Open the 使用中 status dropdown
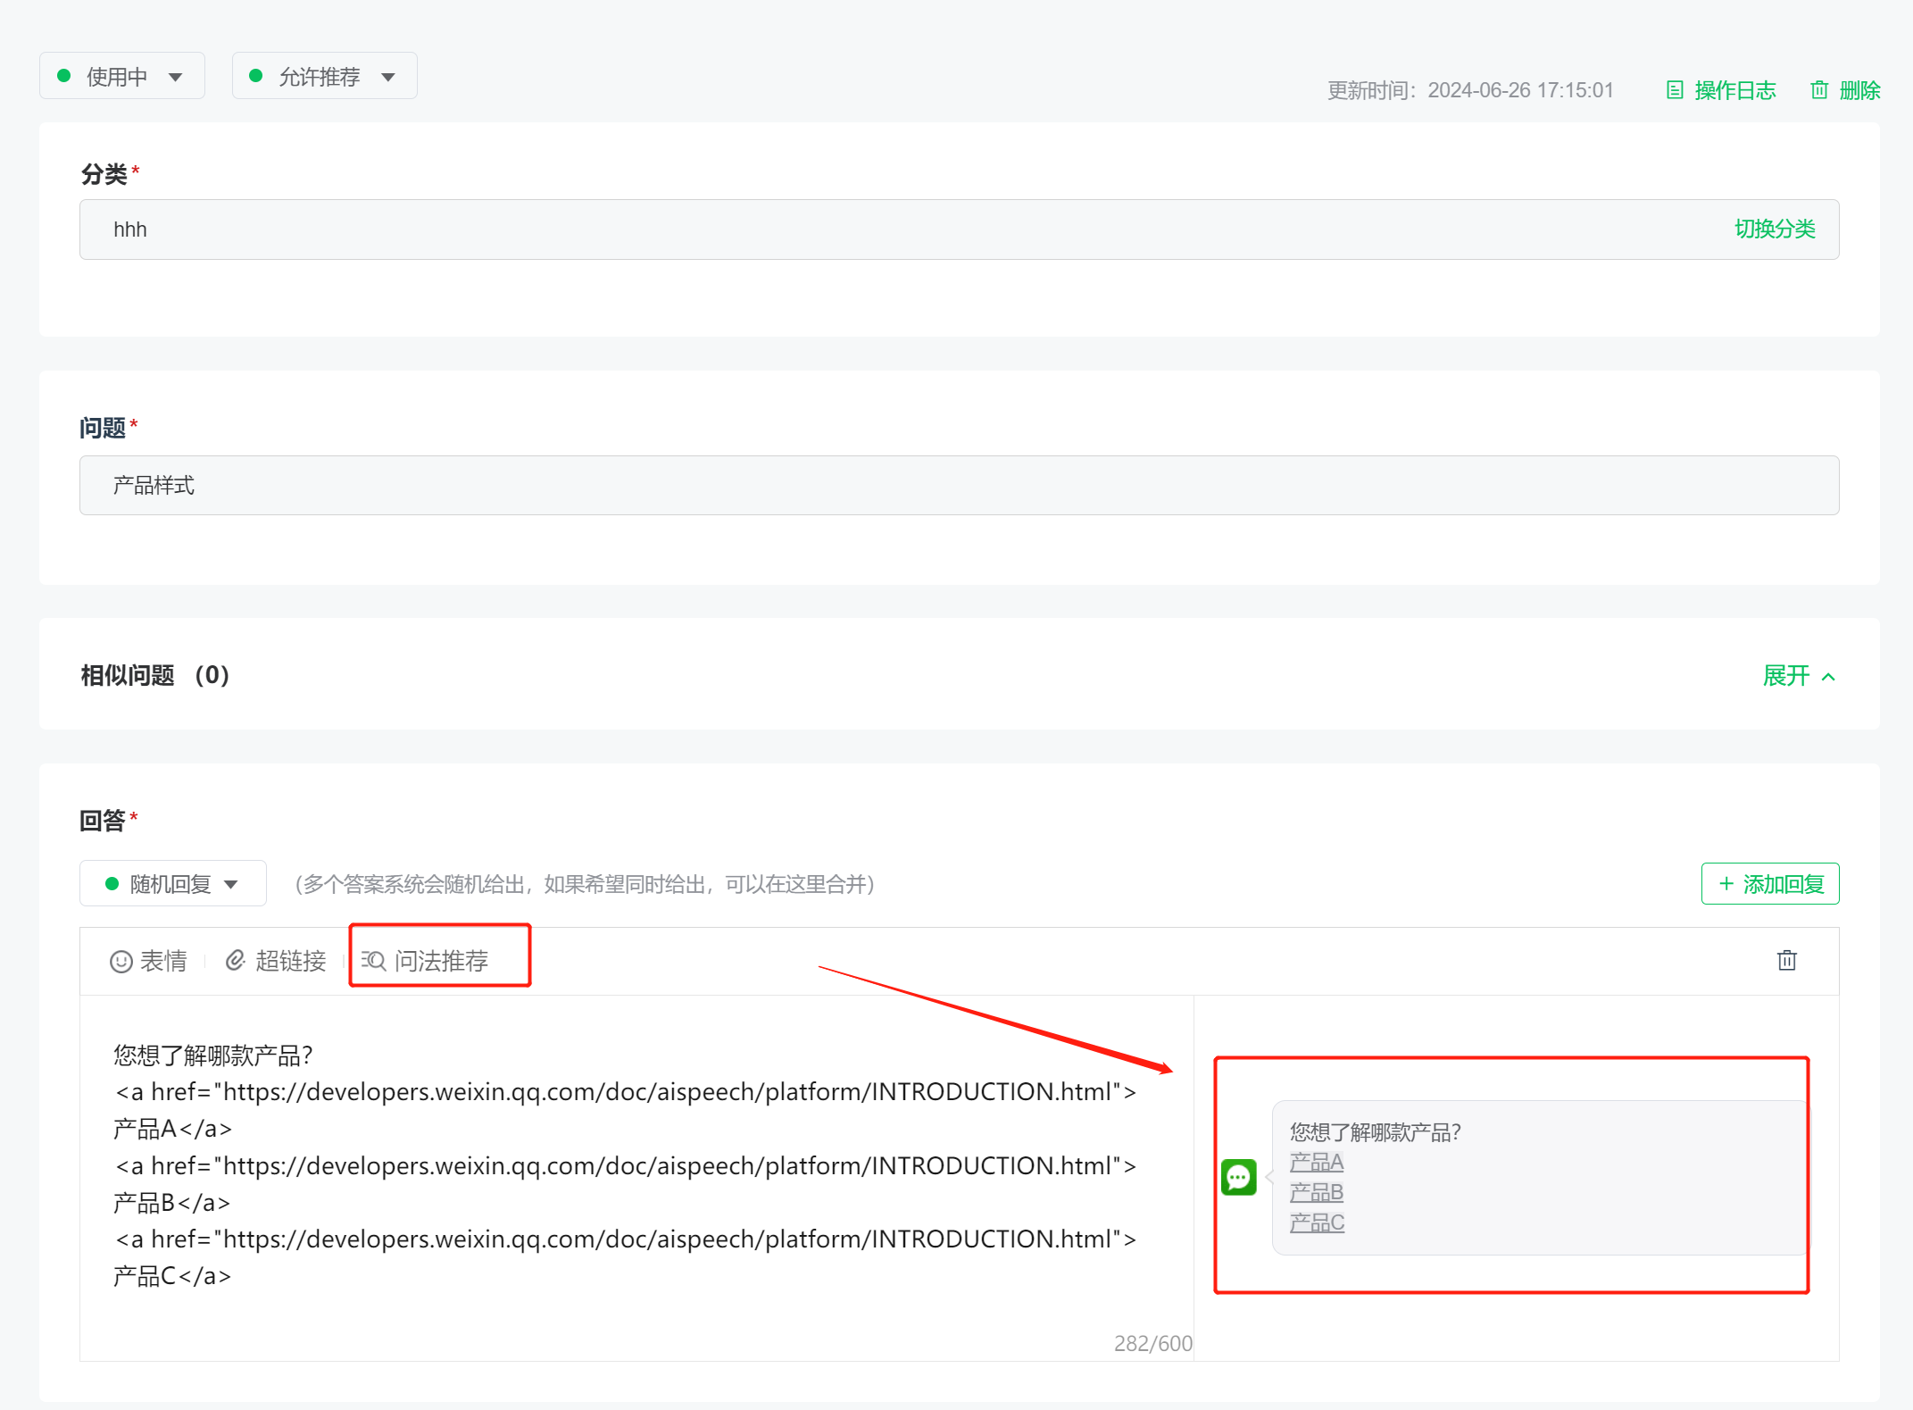This screenshot has height=1410, width=1913. click(x=122, y=76)
